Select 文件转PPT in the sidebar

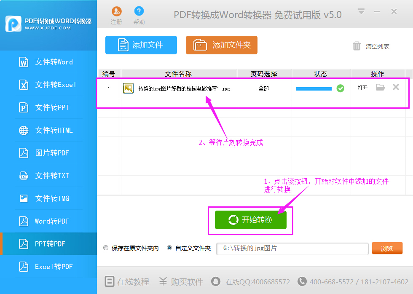coord(48,107)
